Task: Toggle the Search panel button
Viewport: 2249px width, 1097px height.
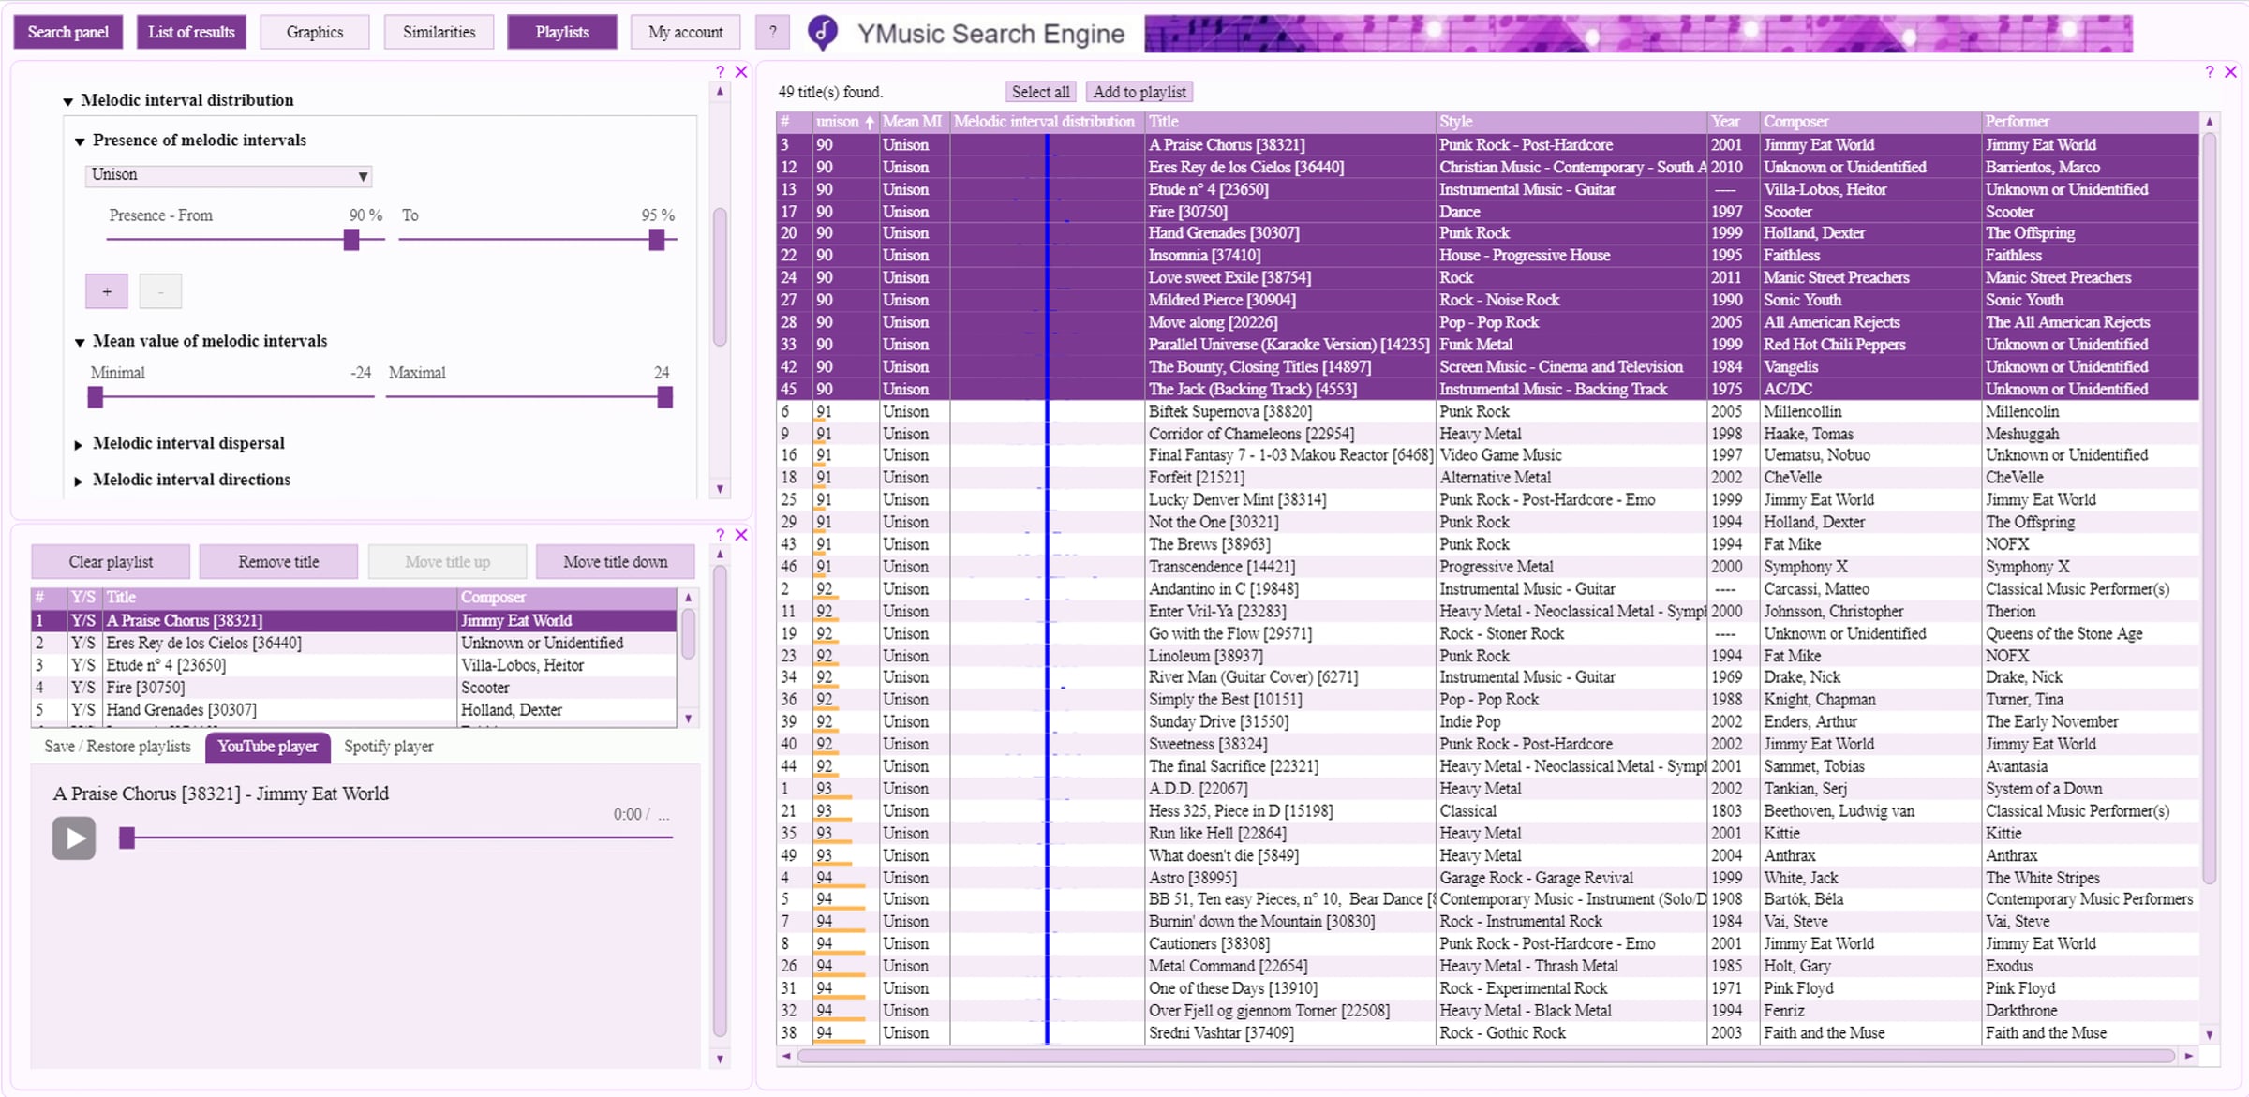Action: point(68,32)
